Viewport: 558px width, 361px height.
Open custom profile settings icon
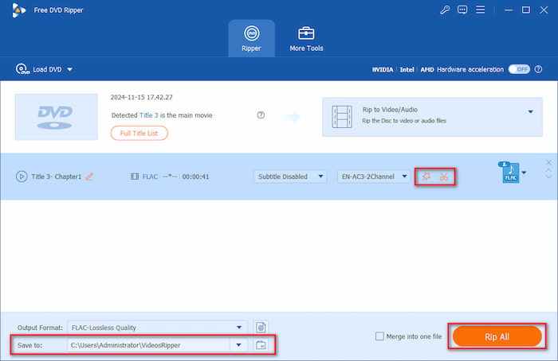(261, 328)
